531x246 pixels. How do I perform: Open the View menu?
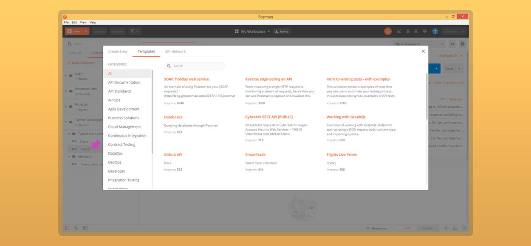coord(83,22)
